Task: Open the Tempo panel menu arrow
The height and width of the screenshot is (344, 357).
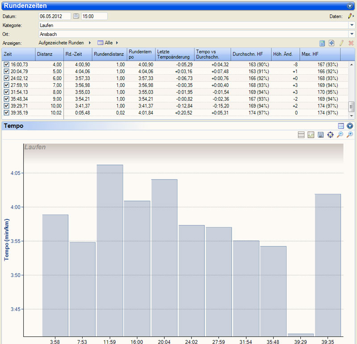Action: click(350, 126)
